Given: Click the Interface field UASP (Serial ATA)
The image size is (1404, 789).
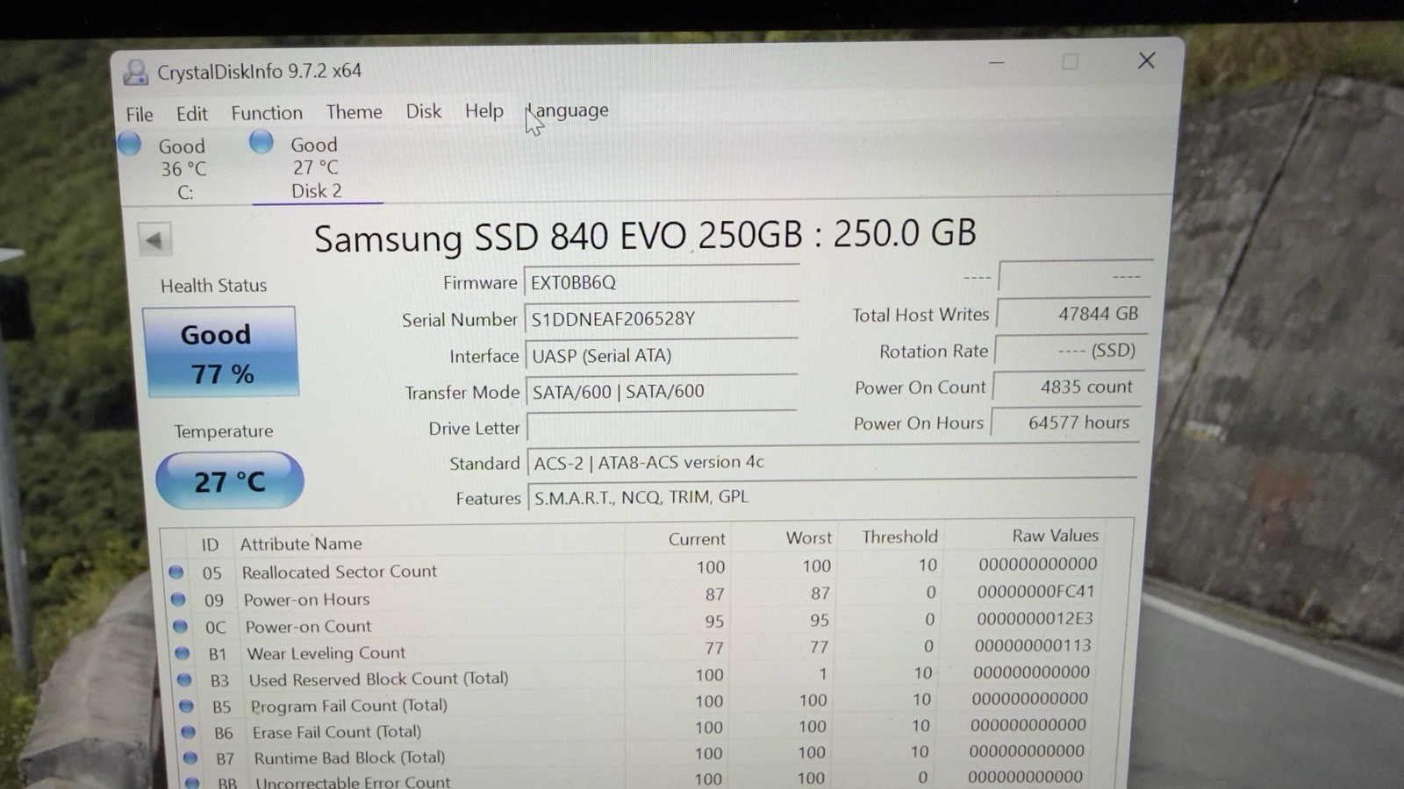Looking at the screenshot, I should pos(662,356).
